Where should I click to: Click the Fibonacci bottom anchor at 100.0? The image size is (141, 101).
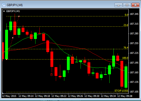(x=7, y=59)
